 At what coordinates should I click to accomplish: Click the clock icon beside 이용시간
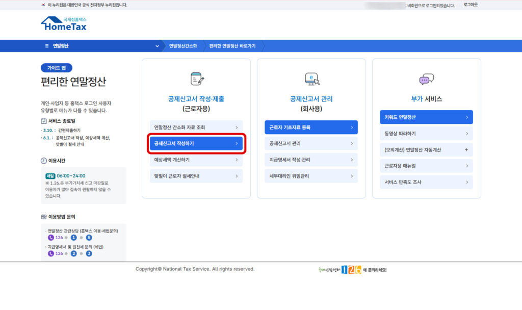click(x=43, y=161)
